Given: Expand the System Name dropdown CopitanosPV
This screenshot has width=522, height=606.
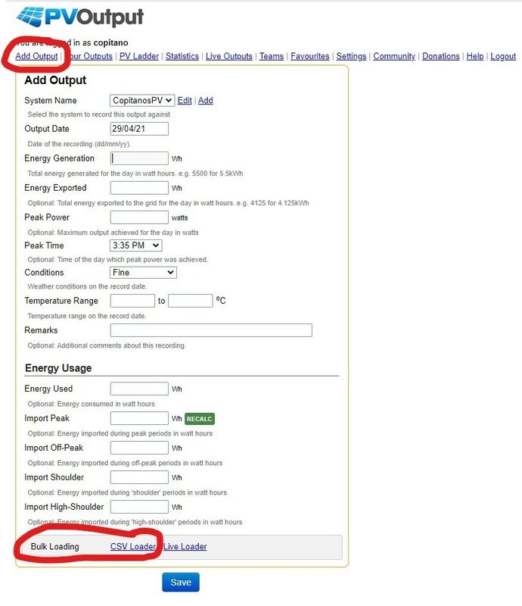Looking at the screenshot, I should [x=142, y=101].
